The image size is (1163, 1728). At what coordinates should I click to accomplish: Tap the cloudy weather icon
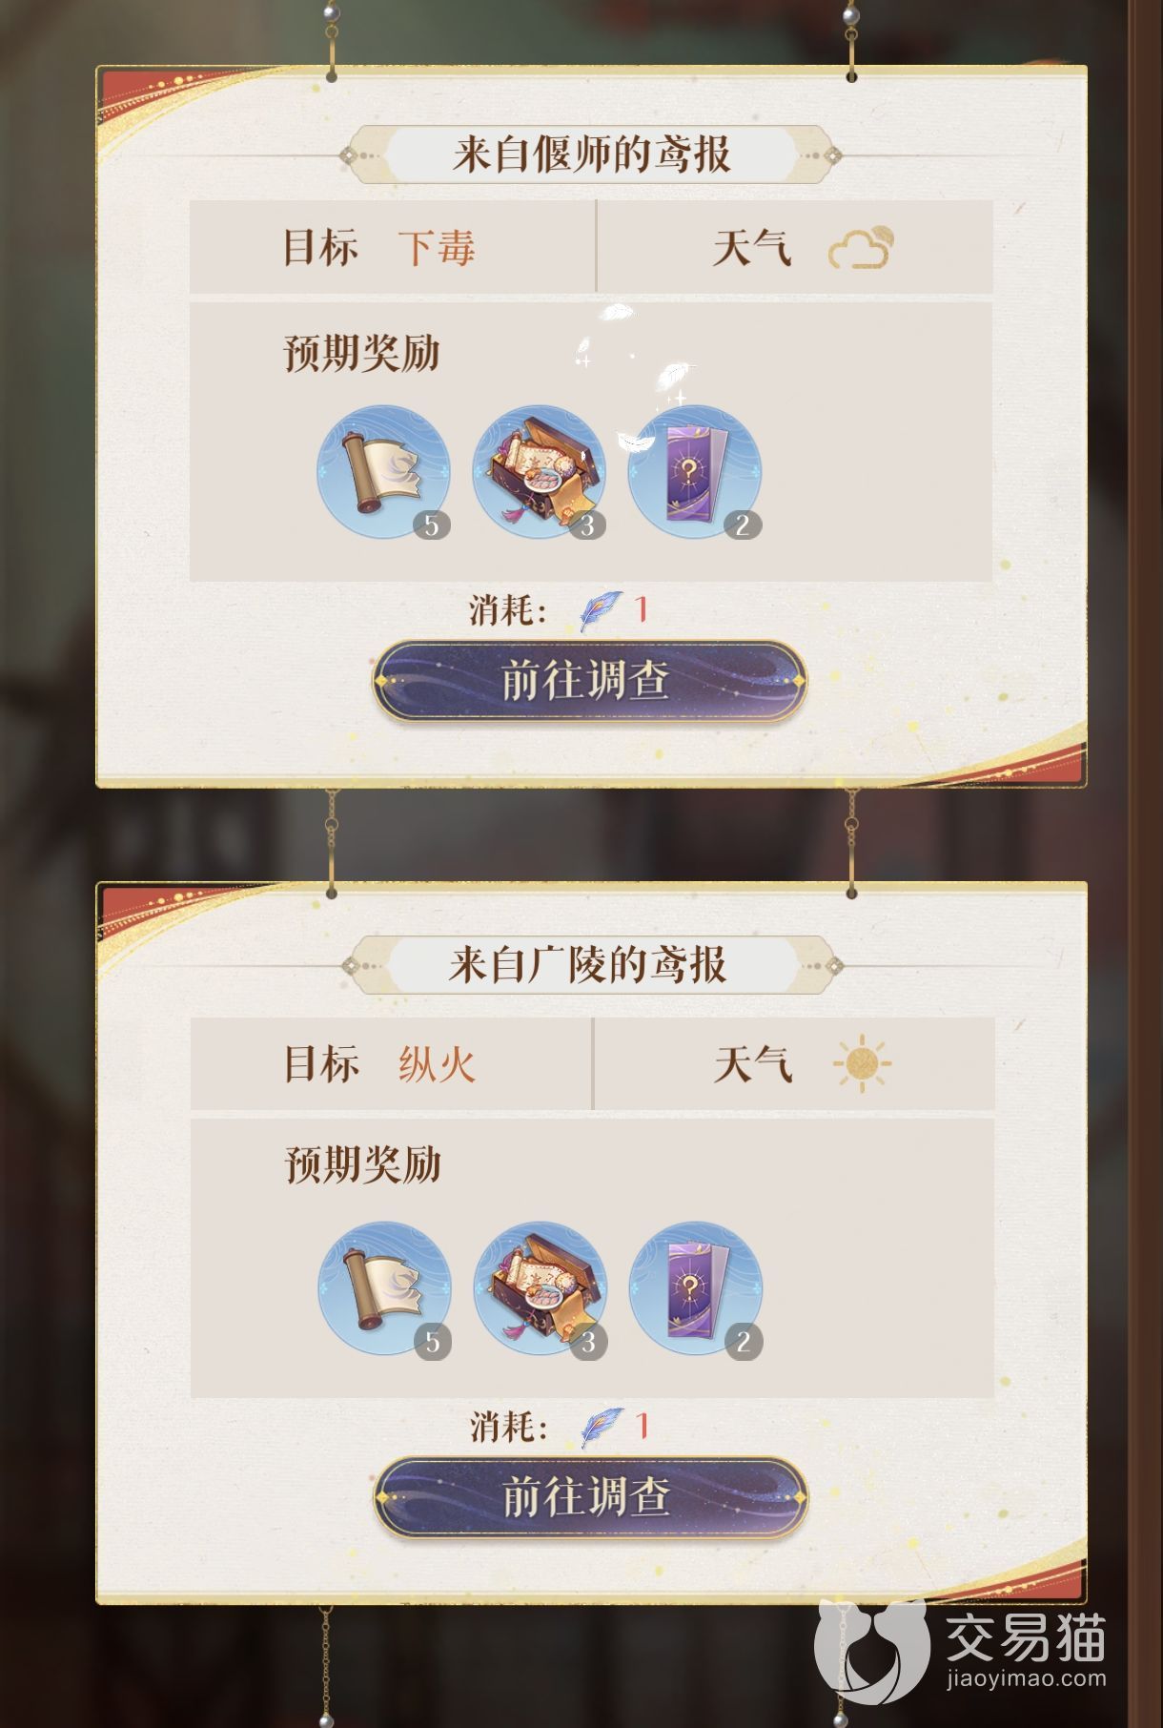[861, 248]
